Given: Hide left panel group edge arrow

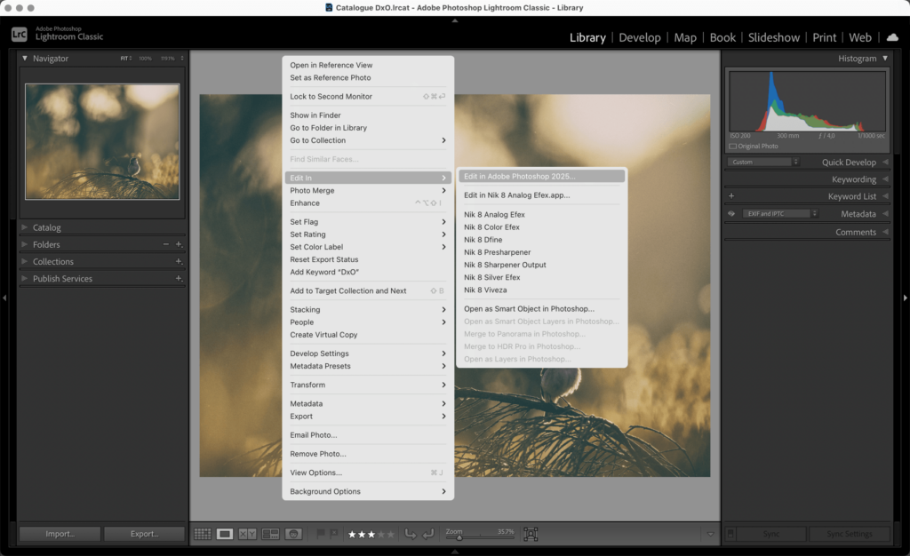Looking at the screenshot, I should pyautogui.click(x=4, y=298).
